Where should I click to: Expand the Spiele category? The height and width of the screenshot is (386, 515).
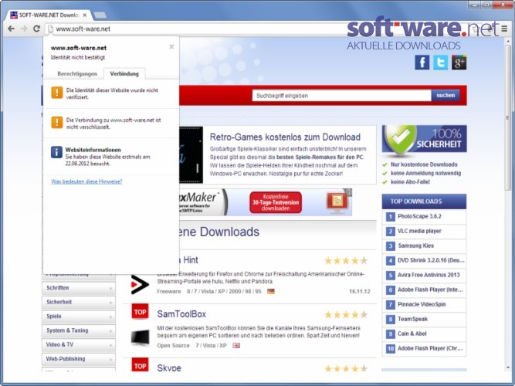pyautogui.click(x=79, y=317)
